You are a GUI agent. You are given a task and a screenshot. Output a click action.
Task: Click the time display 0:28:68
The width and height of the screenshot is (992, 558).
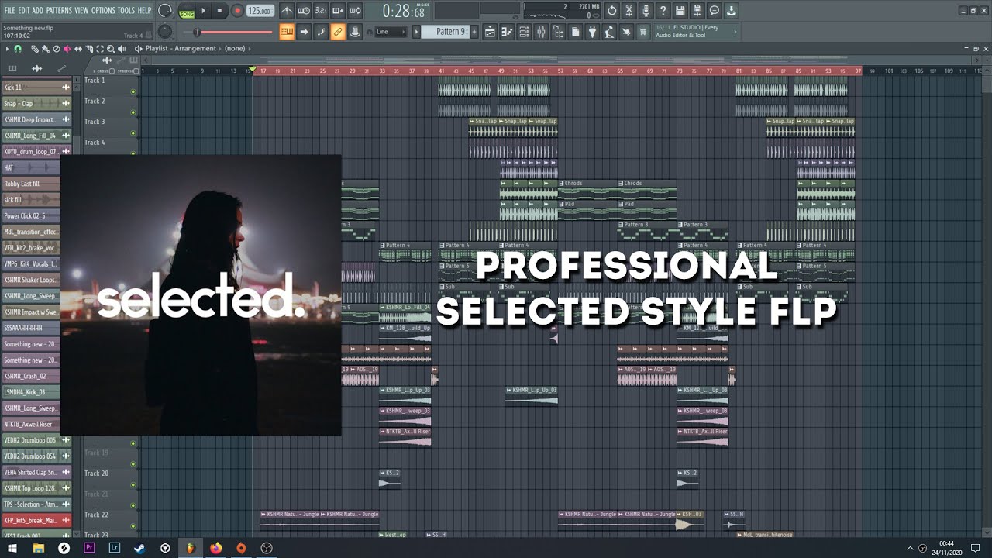click(405, 12)
